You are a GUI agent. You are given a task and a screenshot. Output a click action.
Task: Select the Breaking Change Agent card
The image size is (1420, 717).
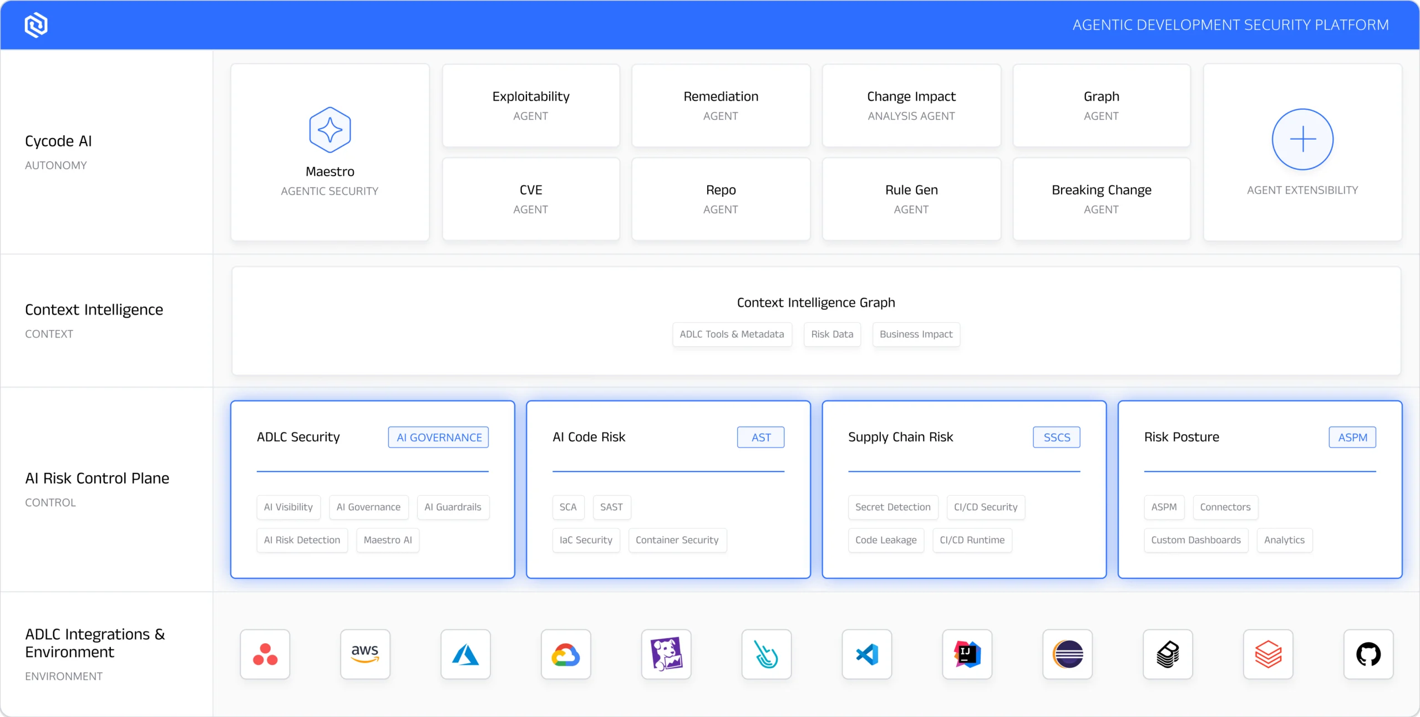point(1102,199)
